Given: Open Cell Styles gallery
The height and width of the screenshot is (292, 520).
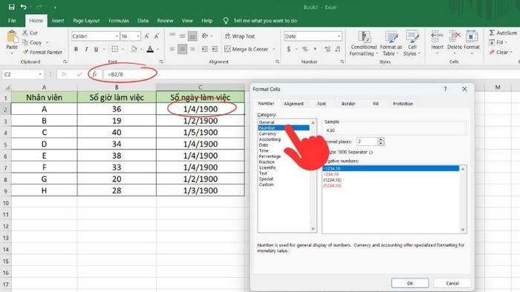Looking at the screenshot, I should pyautogui.click(x=412, y=43).
